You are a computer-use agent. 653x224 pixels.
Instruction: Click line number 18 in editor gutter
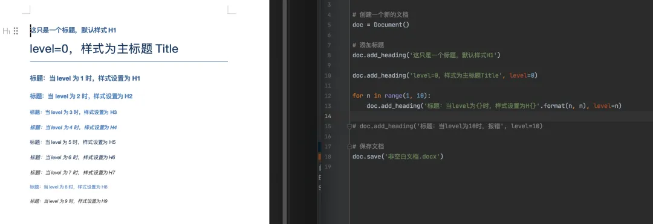327,157
